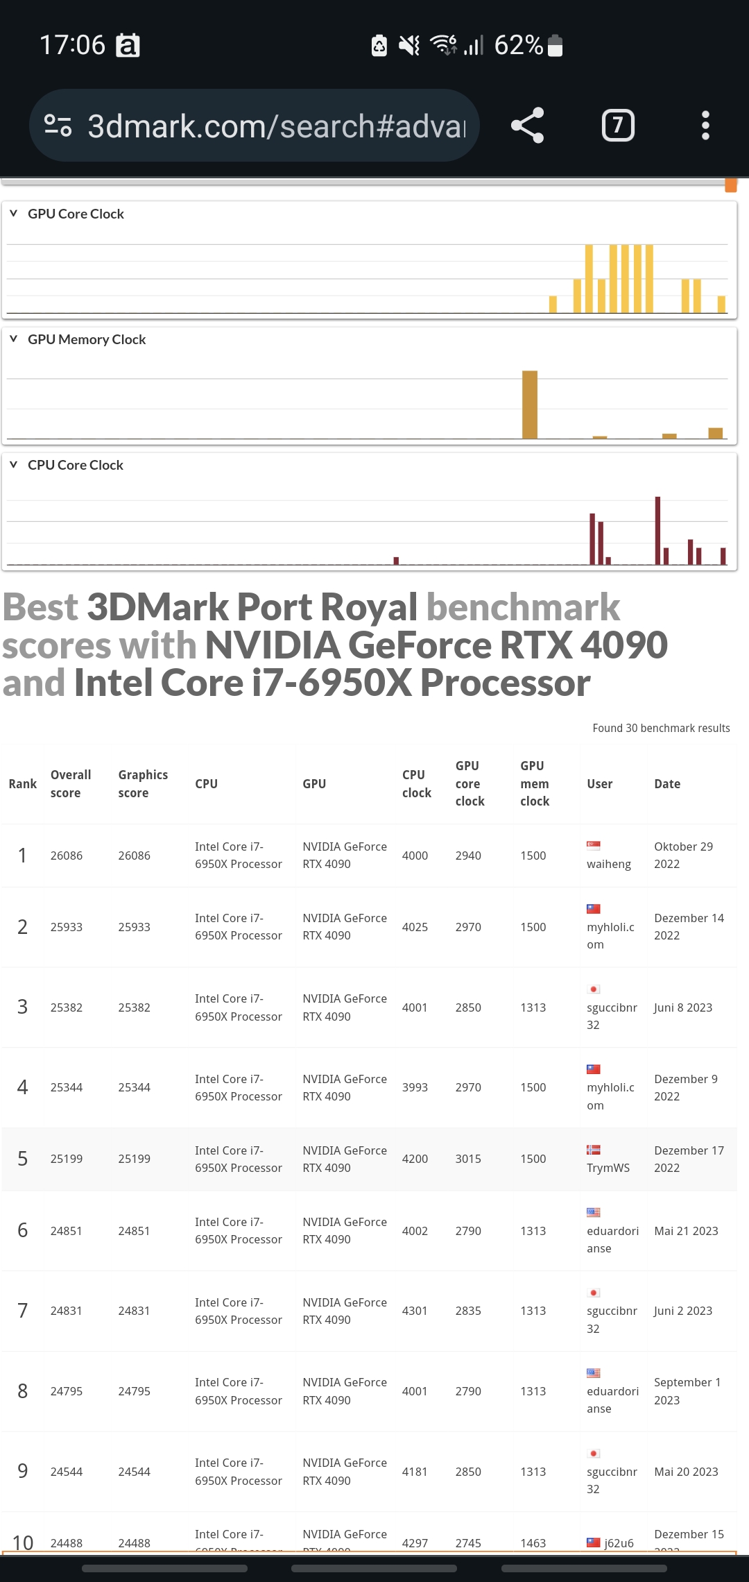Tap the Japan flag icon in rank 3 row
Screen dimensions: 749x1582
tap(594, 989)
